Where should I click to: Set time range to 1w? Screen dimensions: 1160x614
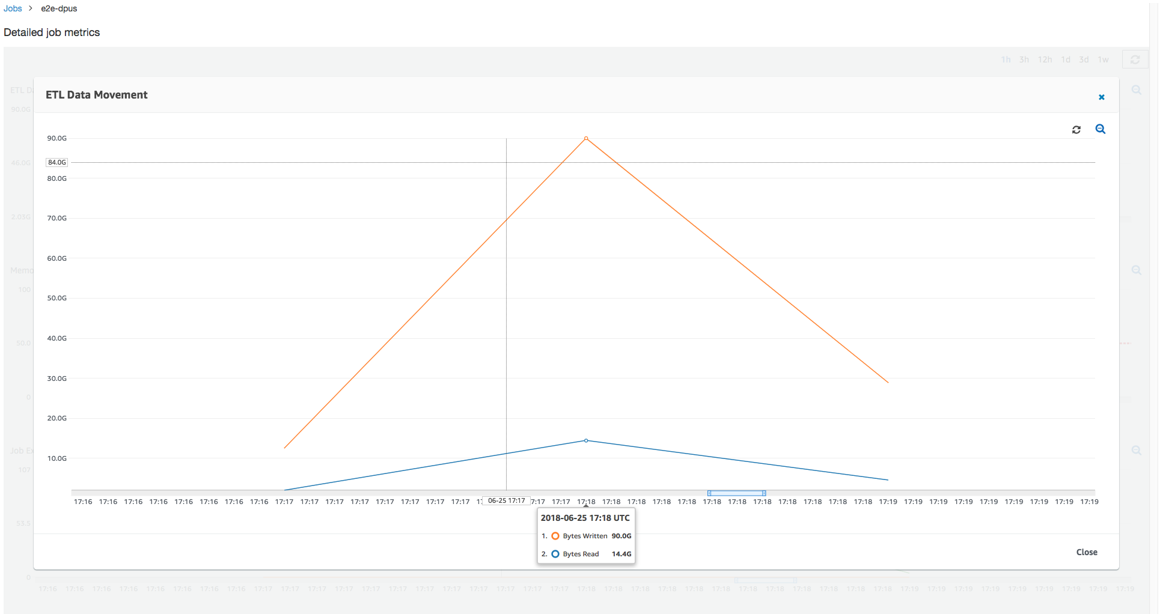point(1103,59)
